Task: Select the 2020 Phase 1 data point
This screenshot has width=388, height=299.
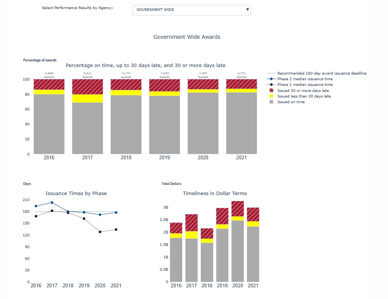Action: point(100,232)
